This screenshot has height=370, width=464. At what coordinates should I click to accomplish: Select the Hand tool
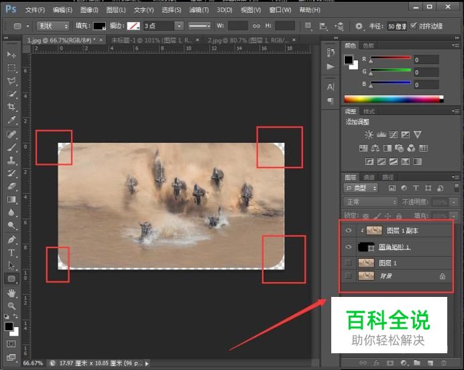[11, 293]
